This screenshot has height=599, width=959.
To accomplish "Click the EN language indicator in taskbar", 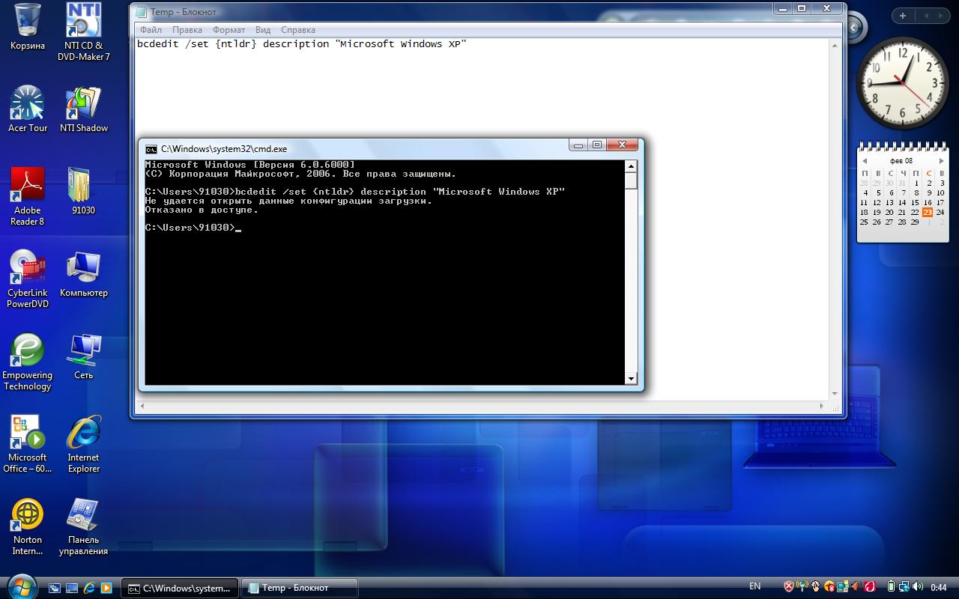I will [x=755, y=586].
